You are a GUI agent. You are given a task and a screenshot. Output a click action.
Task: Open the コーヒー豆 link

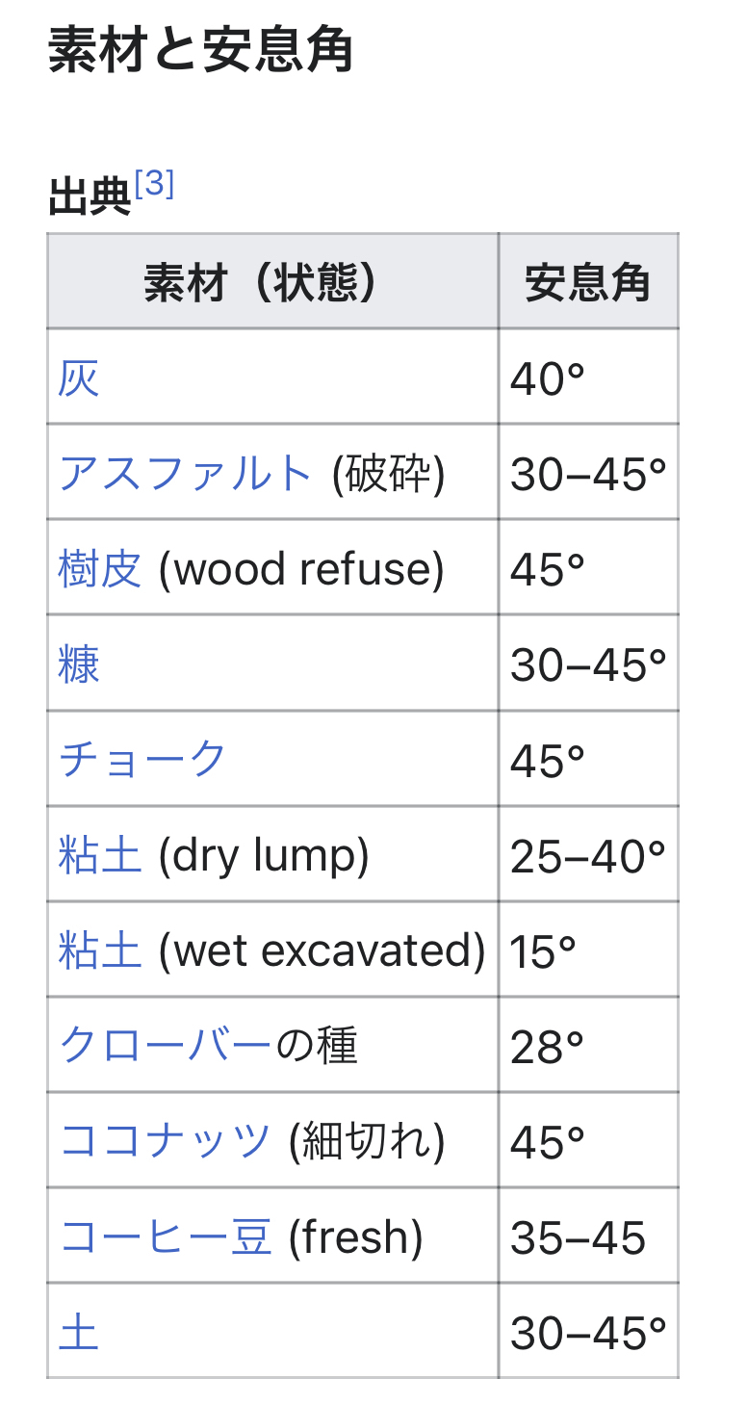pos(166,1236)
